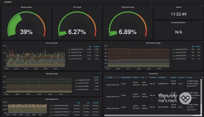Viewport: 204px width, 117px height.
Task: Open color picker for manager-001 line in Host cpu usage legend
Action: (x=69, y=49)
